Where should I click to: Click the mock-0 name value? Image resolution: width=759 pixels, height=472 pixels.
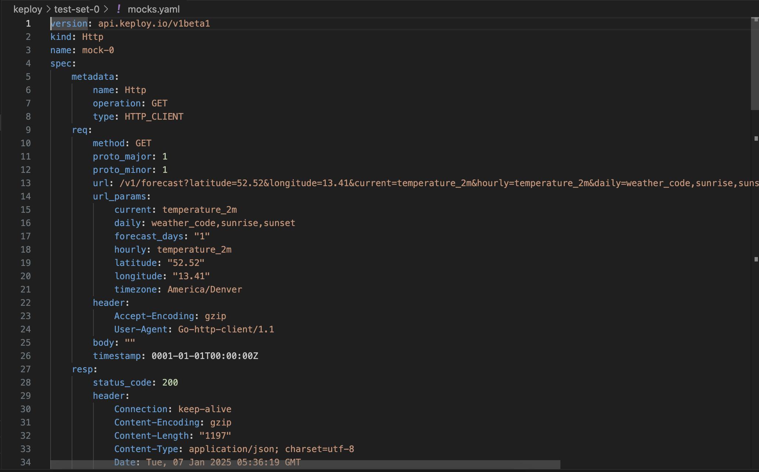click(98, 50)
